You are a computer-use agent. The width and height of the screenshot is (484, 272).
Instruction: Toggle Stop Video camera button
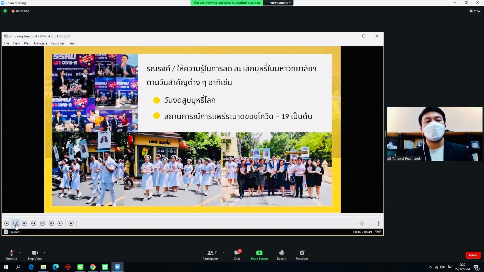click(x=35, y=255)
